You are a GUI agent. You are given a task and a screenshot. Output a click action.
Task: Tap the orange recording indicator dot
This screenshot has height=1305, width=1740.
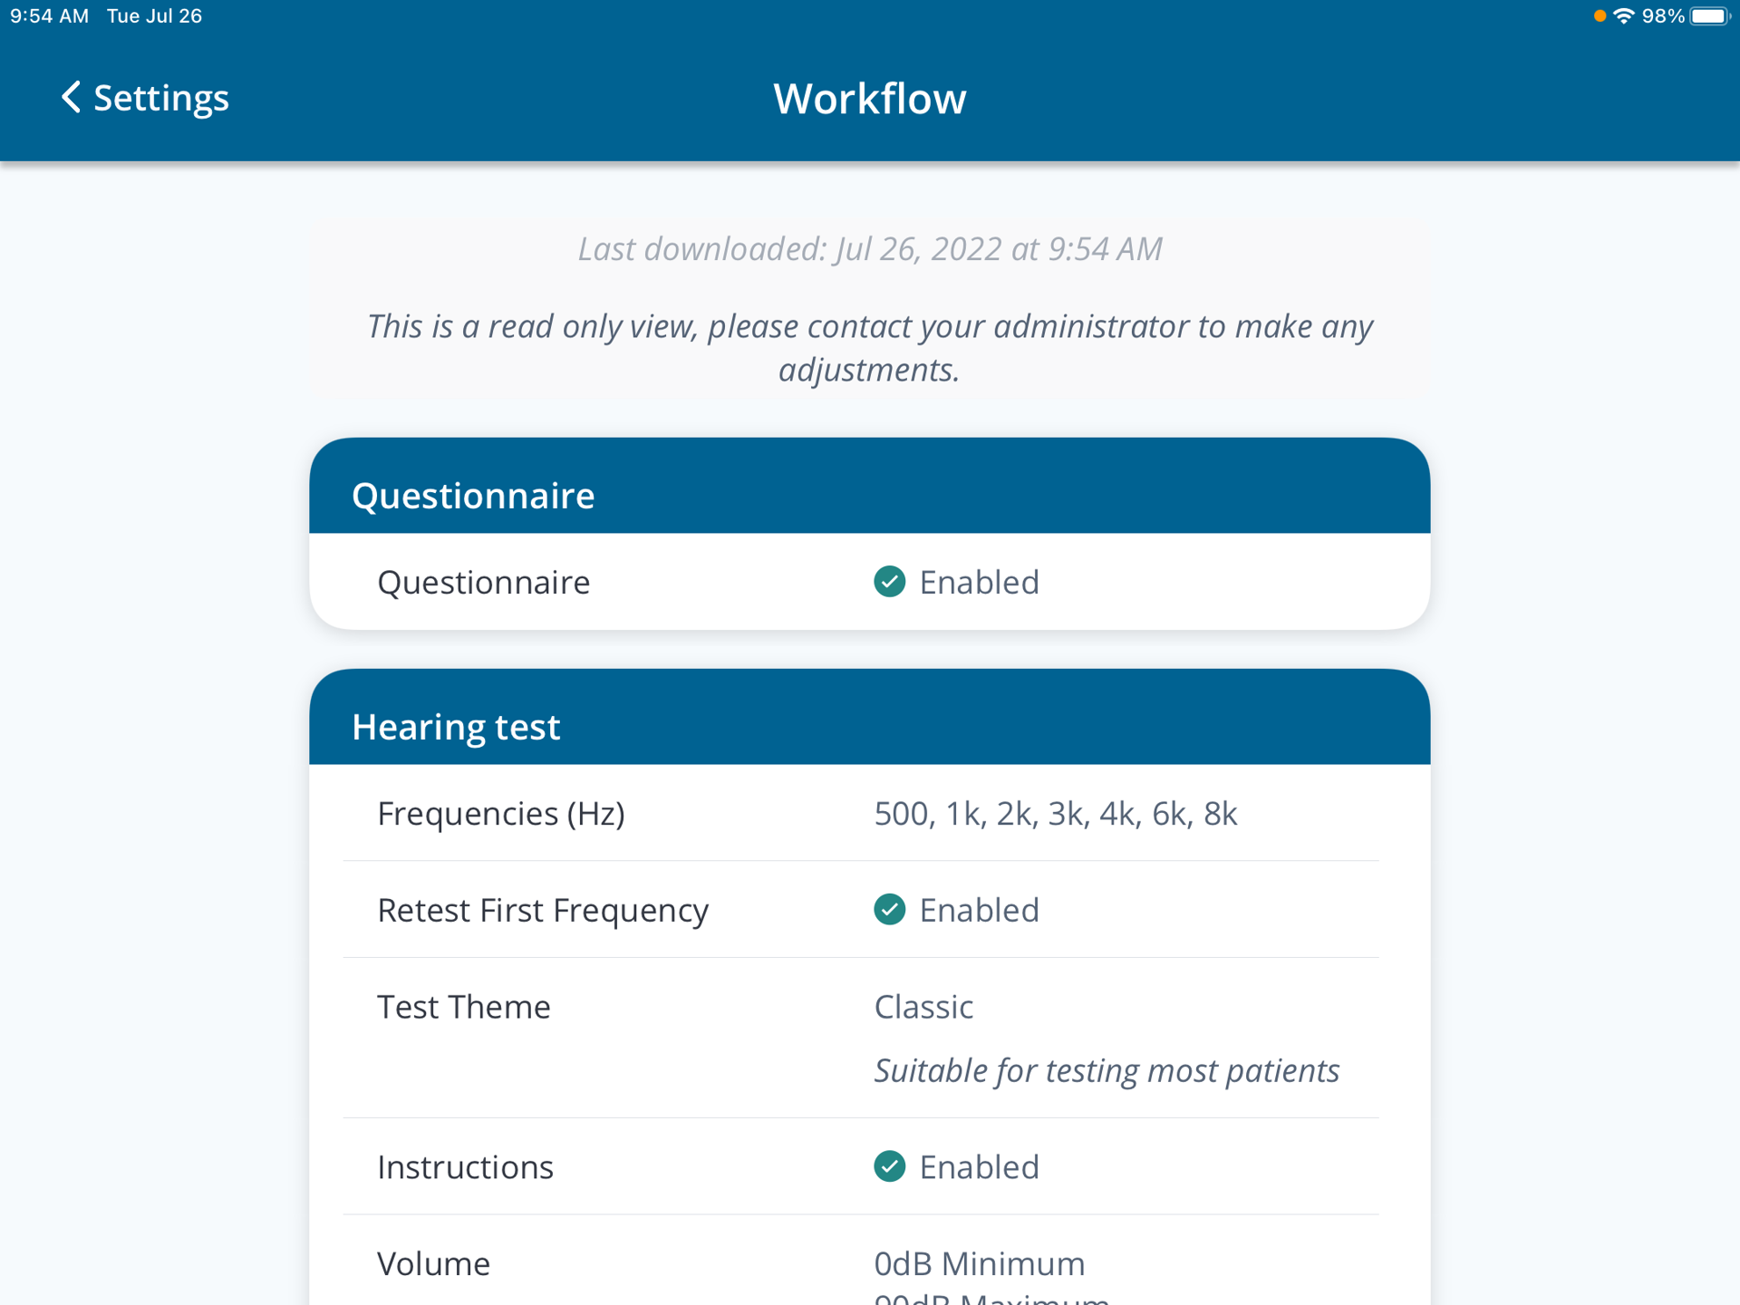pos(1600,15)
